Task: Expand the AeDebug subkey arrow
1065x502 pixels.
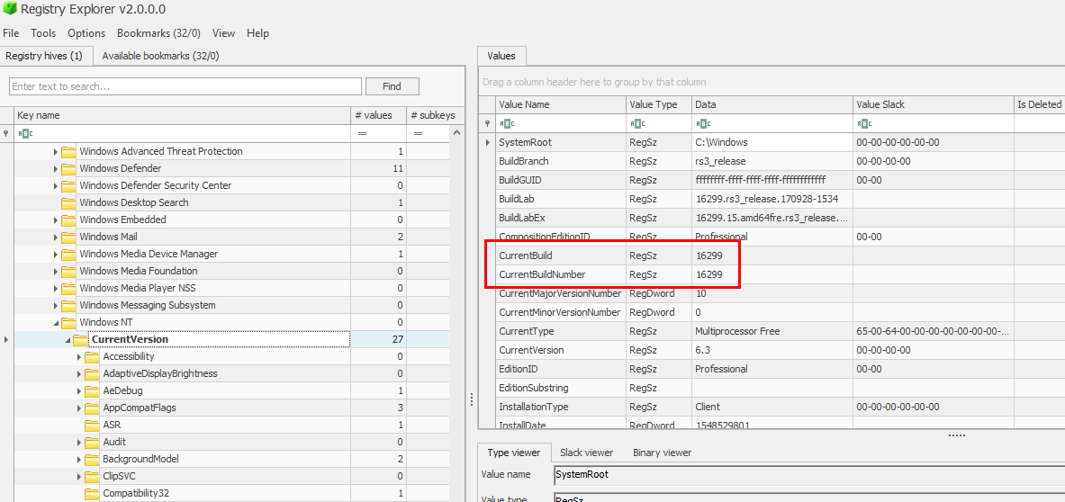Action: click(79, 390)
